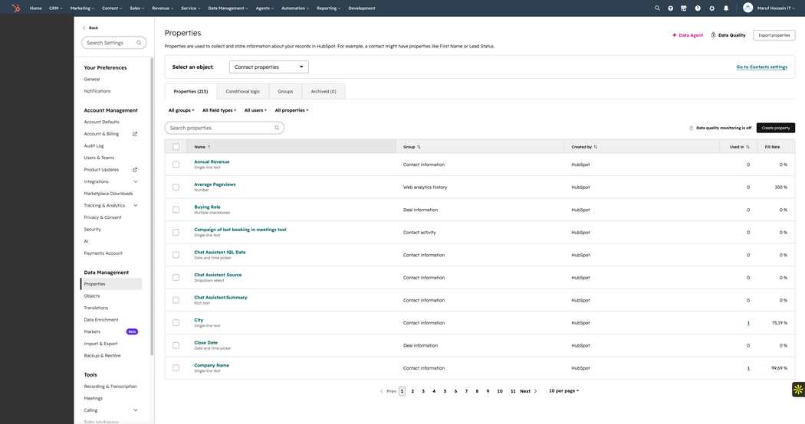Sort by the Created by column arrows
805x424 pixels.
(x=596, y=147)
